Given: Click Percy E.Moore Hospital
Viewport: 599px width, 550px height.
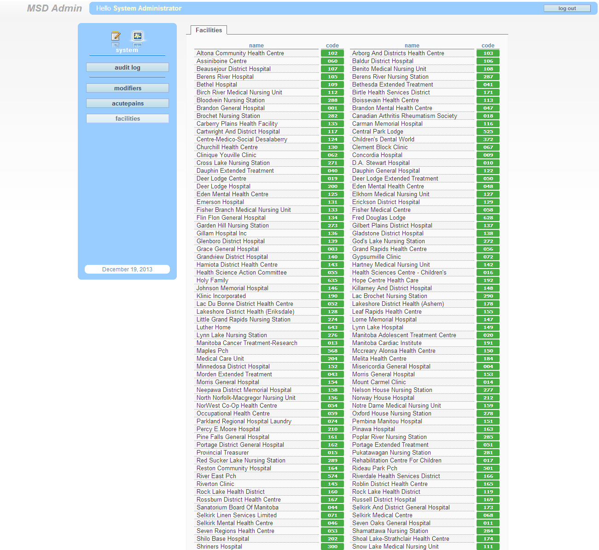Looking at the screenshot, I should pos(228,429).
